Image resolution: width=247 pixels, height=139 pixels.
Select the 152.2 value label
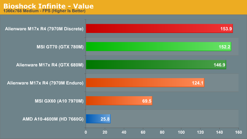pos(225,47)
